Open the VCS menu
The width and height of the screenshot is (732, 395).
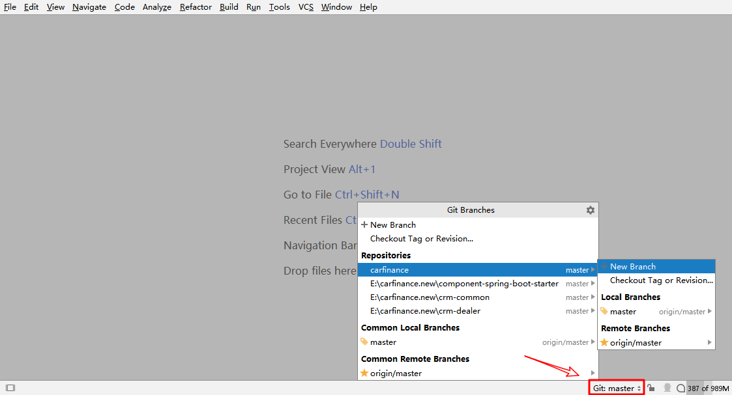[x=306, y=7]
